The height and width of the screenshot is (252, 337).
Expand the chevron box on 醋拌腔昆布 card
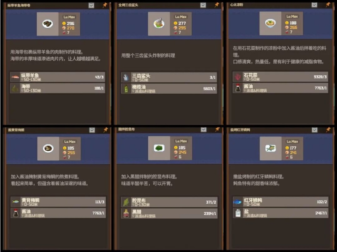click(x=203, y=130)
